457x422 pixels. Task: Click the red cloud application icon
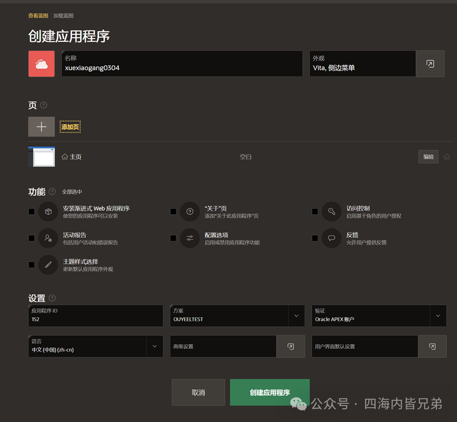pos(41,64)
